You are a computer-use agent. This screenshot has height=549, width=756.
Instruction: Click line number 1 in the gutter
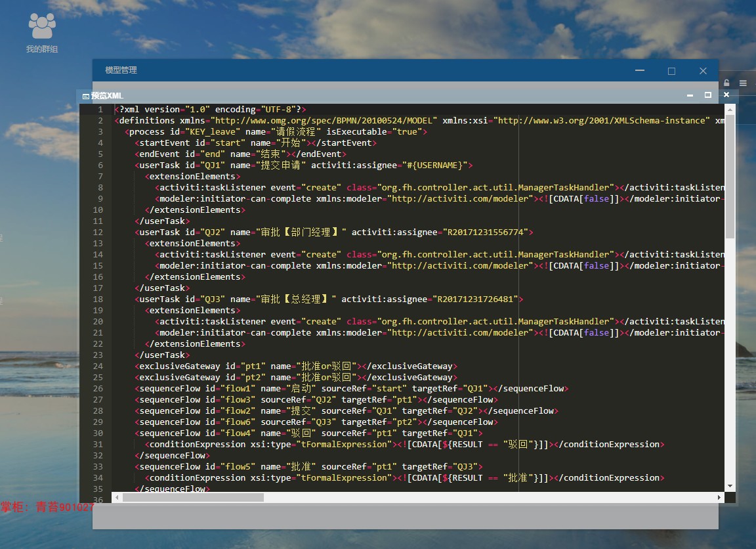point(100,110)
